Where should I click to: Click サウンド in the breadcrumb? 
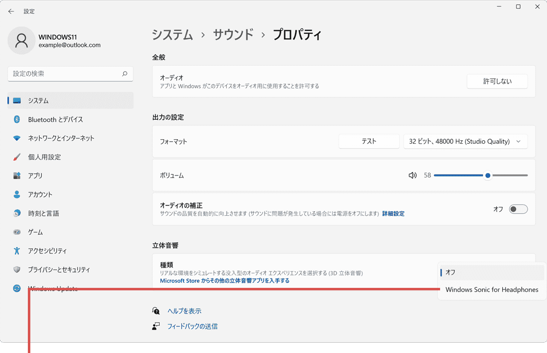pyautogui.click(x=233, y=35)
